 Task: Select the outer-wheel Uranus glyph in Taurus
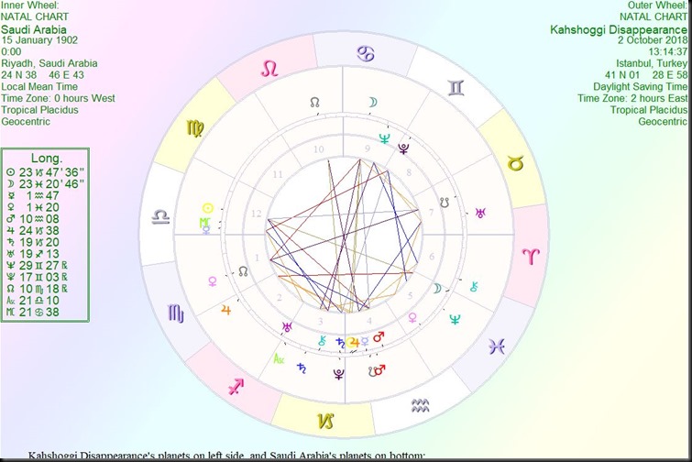coord(480,214)
